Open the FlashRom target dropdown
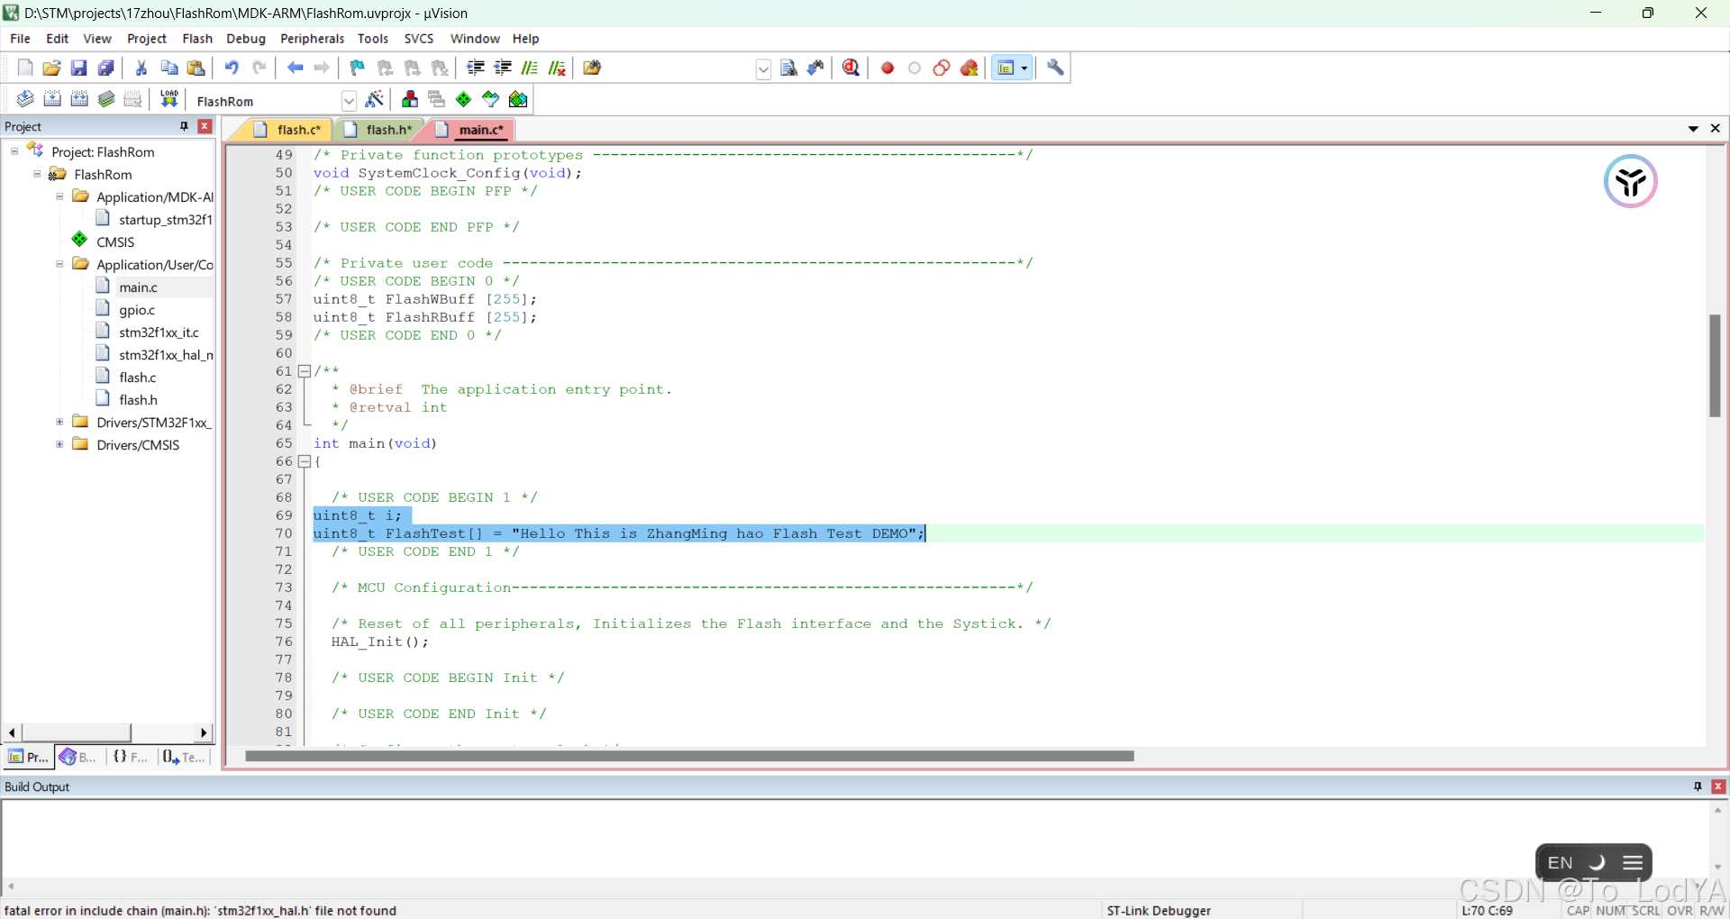Image resolution: width=1730 pixels, height=919 pixels. 349,100
